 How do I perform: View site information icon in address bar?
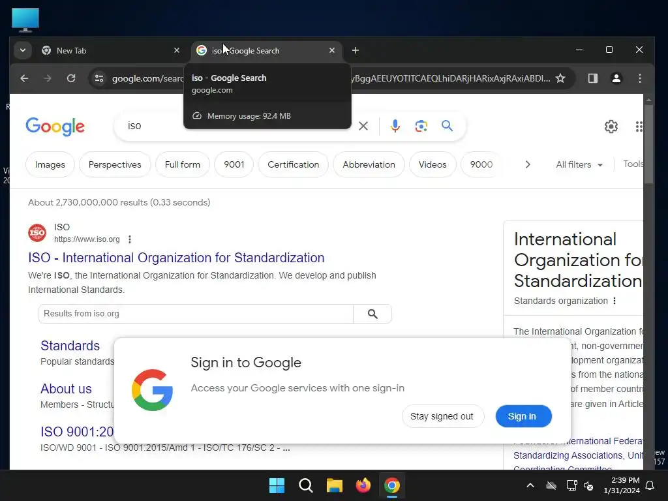[x=99, y=78]
